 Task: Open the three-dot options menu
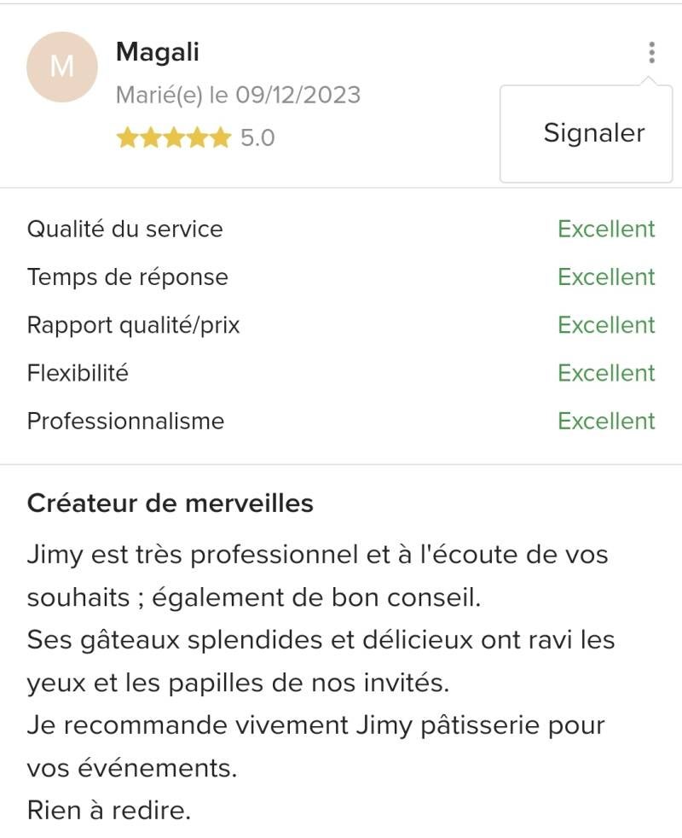(651, 53)
